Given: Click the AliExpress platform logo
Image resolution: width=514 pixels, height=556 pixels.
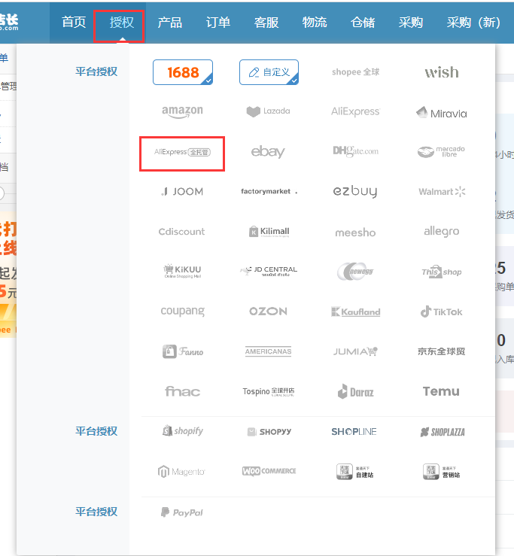Looking at the screenshot, I should pos(355,111).
